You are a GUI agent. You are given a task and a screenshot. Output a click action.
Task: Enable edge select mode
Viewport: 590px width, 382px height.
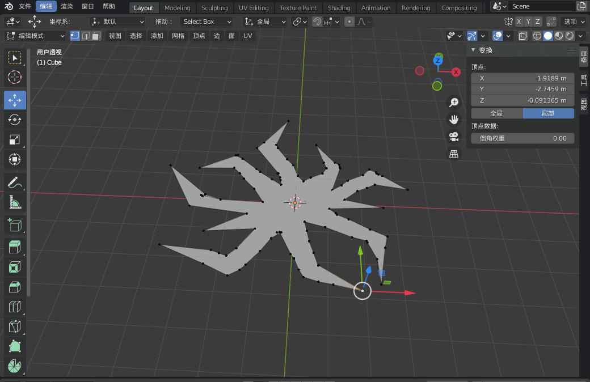[86, 36]
